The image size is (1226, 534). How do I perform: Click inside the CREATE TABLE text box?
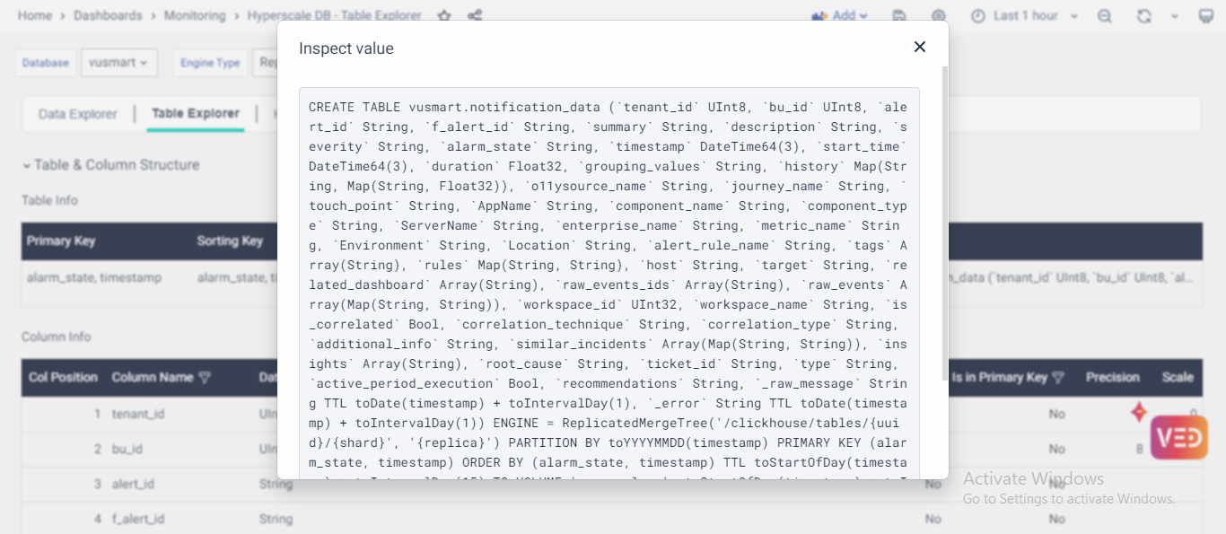click(x=609, y=269)
